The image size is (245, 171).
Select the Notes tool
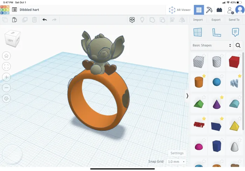pos(235,32)
